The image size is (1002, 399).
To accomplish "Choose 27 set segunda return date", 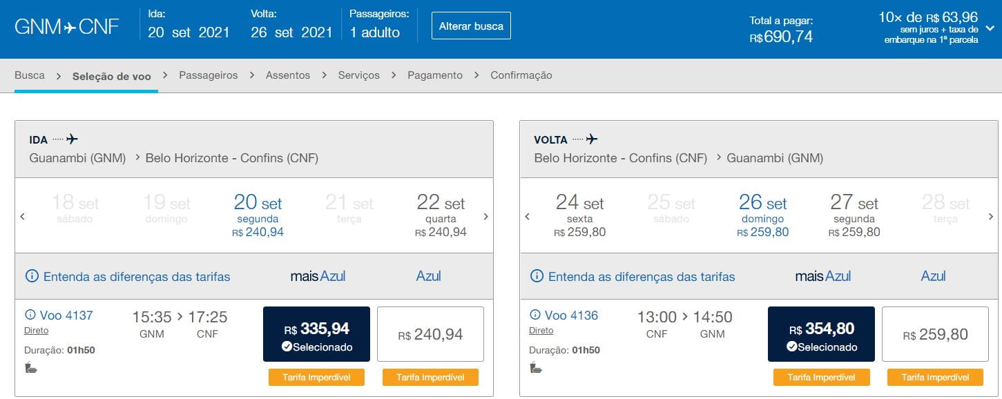I will [855, 215].
